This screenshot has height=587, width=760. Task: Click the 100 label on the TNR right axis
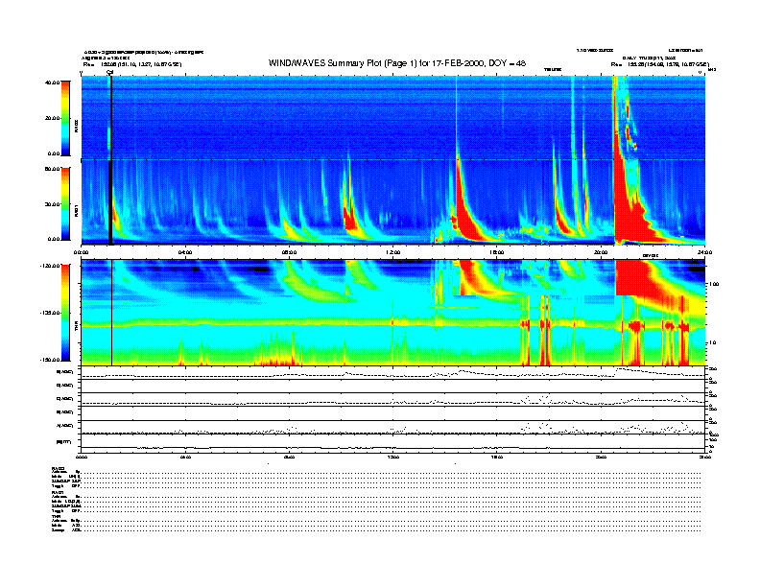point(715,284)
